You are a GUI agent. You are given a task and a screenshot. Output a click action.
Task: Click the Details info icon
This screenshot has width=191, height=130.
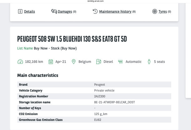click(20, 11)
